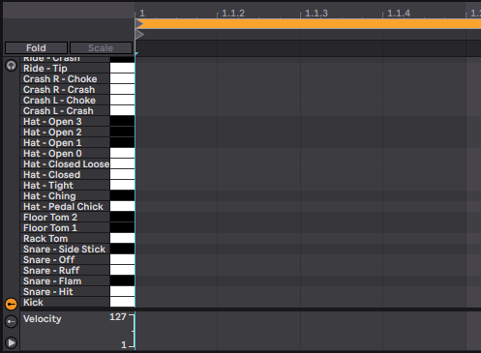
Task: Select the Hat - Open 3 row
Action: pos(65,122)
